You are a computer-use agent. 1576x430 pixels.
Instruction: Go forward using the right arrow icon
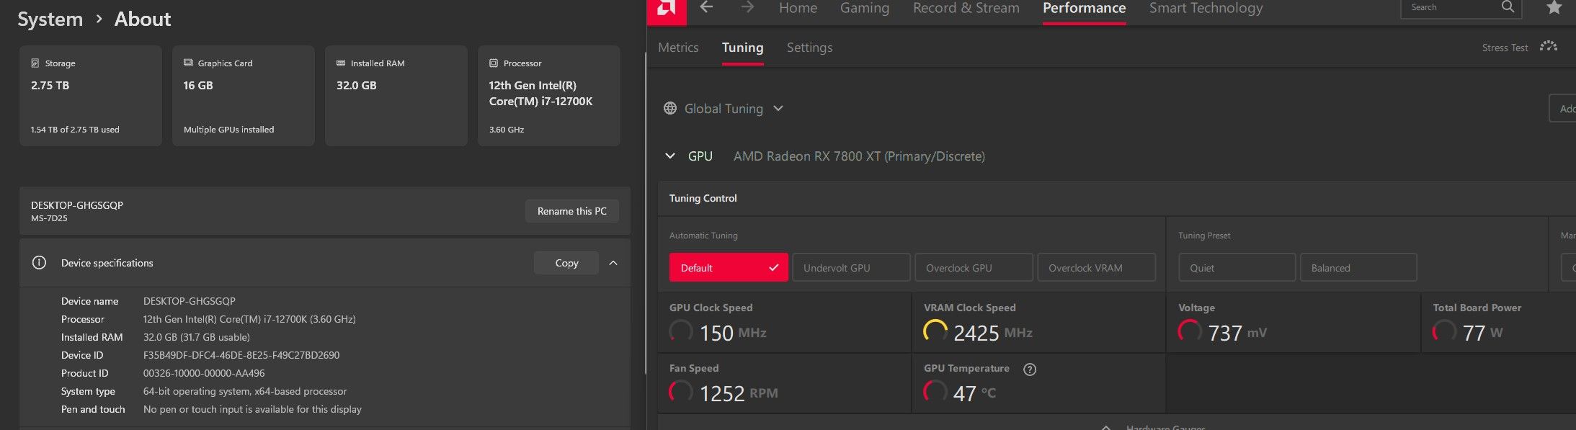(x=747, y=7)
